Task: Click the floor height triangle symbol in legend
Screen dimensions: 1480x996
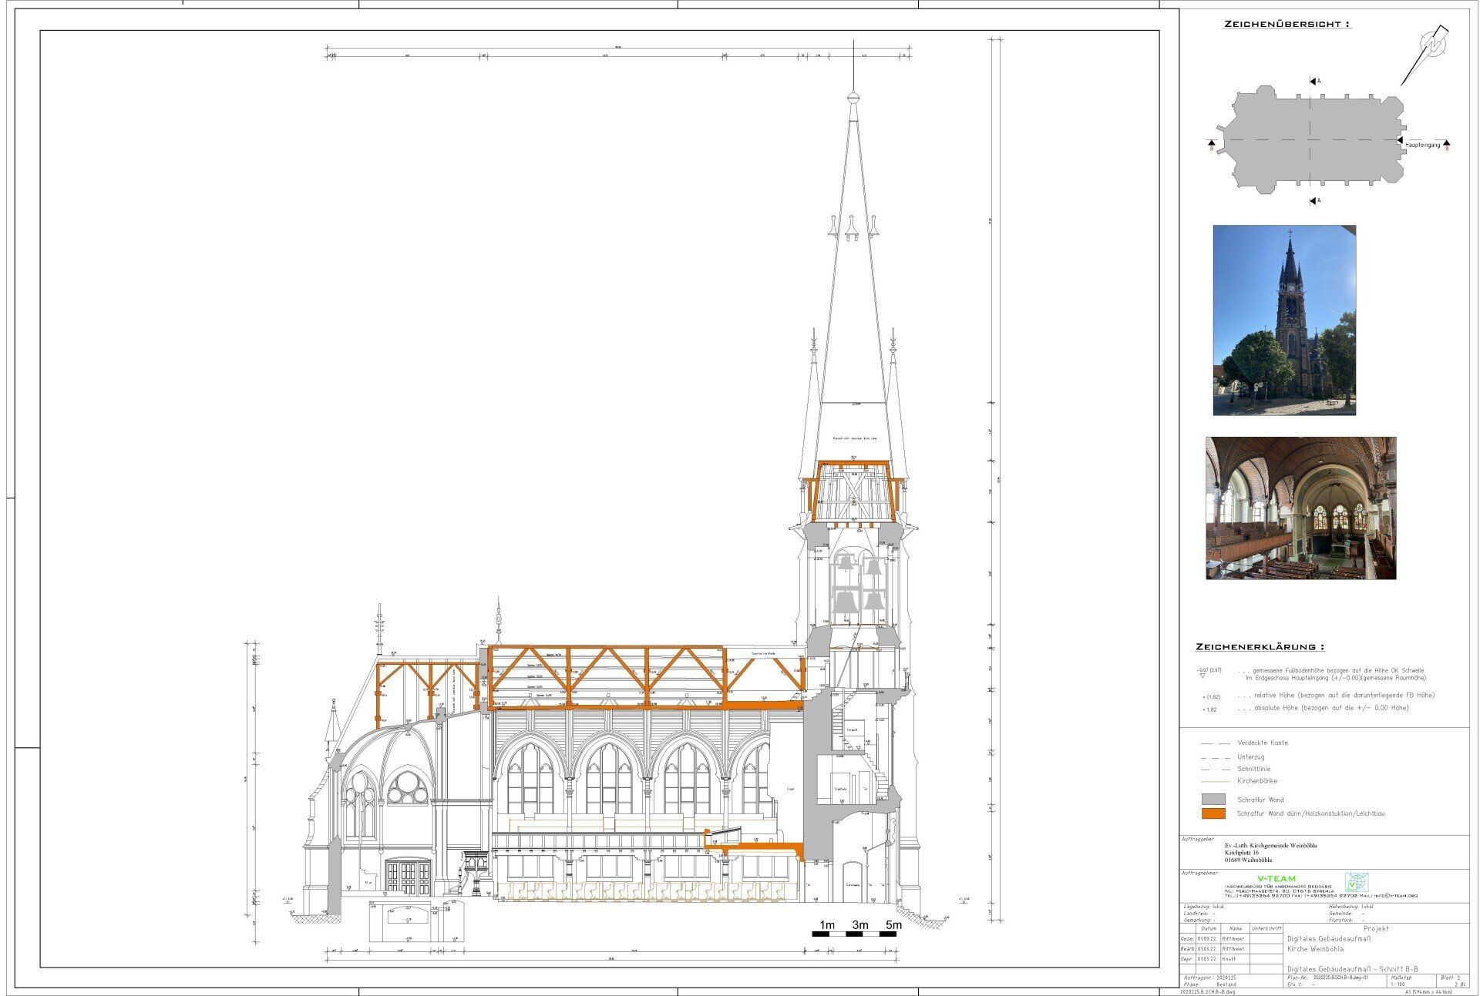Action: pos(1202,676)
